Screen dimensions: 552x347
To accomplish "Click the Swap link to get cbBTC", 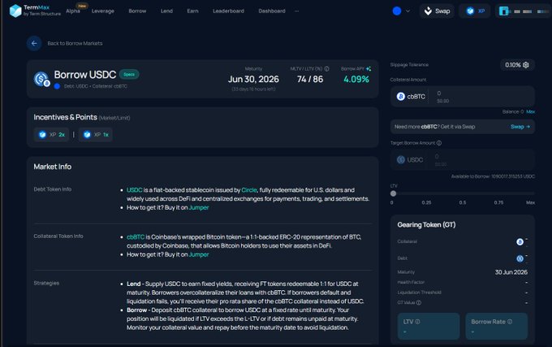I will pyautogui.click(x=520, y=127).
